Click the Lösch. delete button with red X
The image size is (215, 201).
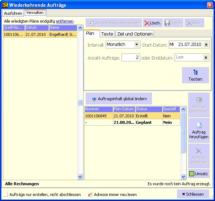pos(152,23)
